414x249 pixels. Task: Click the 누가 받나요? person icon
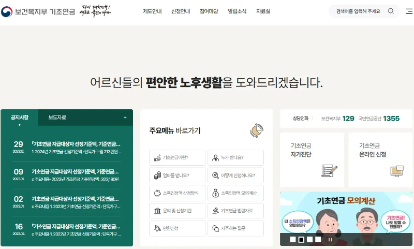coord(215,158)
